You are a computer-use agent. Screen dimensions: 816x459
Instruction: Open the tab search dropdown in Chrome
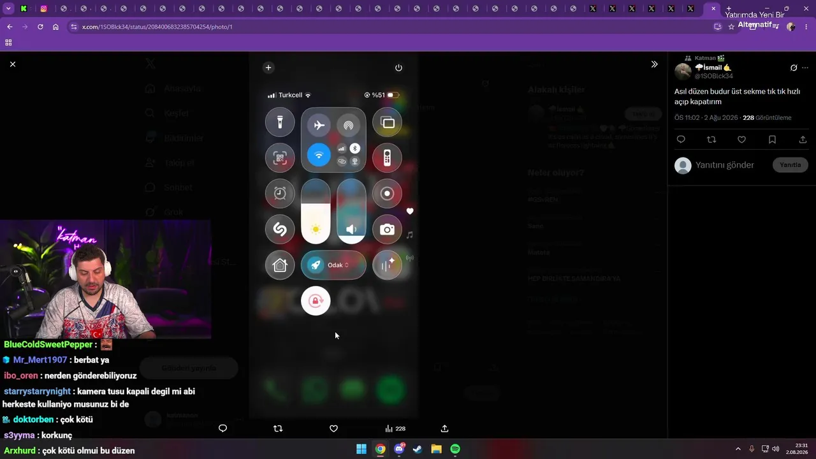(9, 9)
